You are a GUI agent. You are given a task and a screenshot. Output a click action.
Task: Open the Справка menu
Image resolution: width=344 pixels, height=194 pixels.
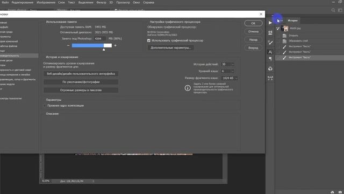[x=148, y=2]
